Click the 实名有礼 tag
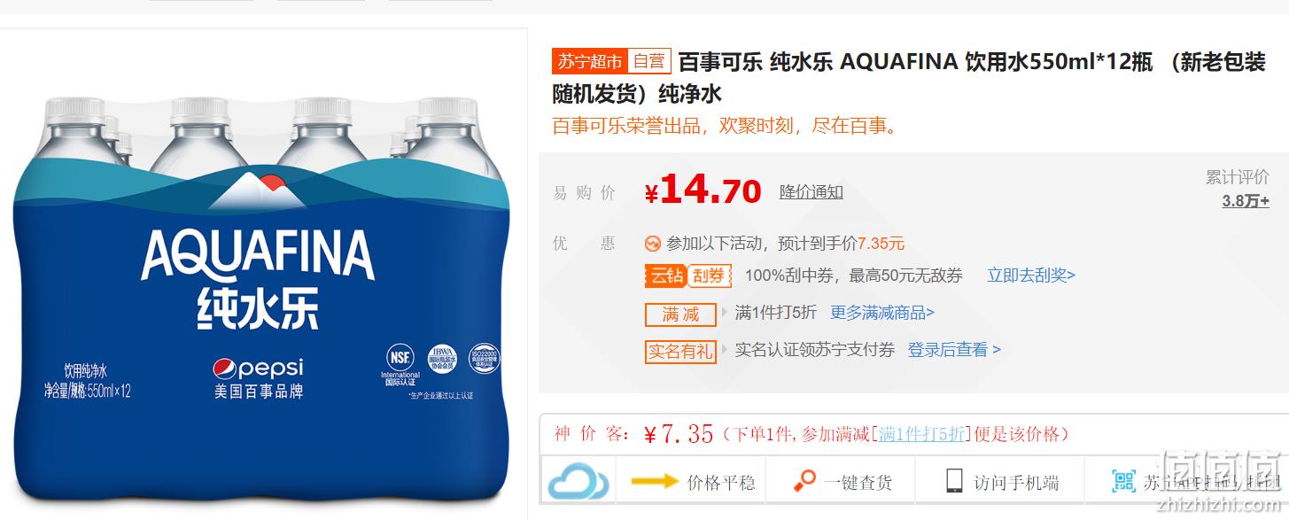This screenshot has height=520, width=1289. click(680, 352)
